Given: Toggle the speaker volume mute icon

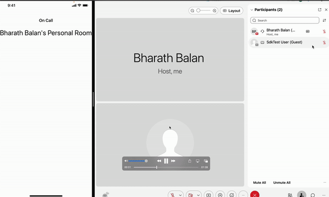Looking at the screenshot, I should tap(126, 161).
